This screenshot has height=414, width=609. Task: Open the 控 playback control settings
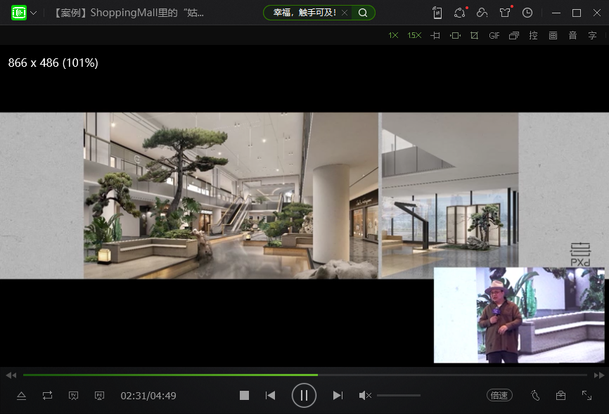533,35
